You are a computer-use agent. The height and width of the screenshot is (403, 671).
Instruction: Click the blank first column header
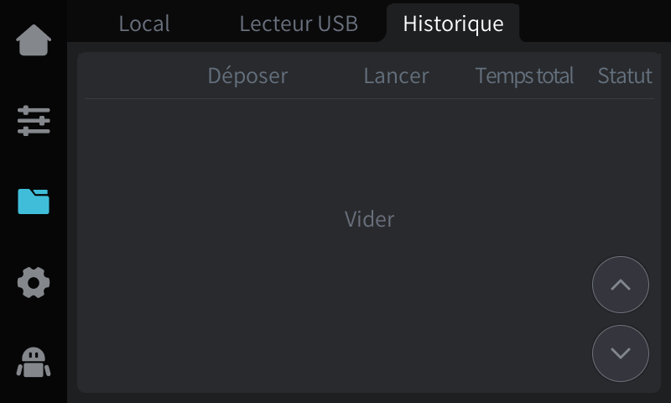click(x=134, y=76)
